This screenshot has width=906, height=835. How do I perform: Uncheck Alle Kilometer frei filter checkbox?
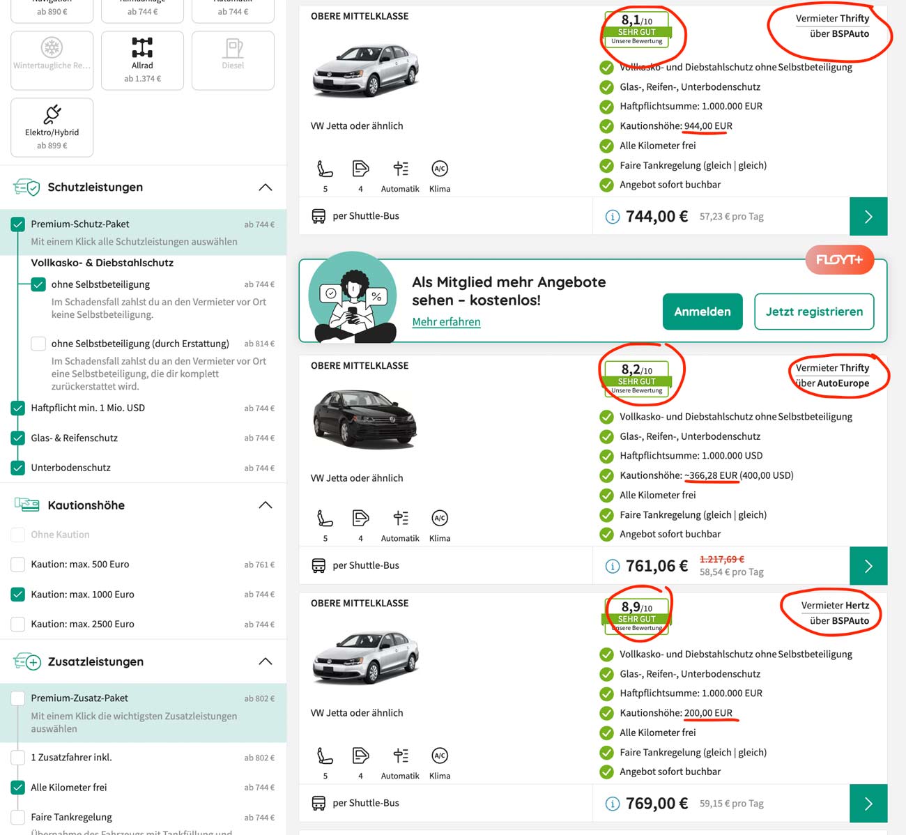(18, 788)
